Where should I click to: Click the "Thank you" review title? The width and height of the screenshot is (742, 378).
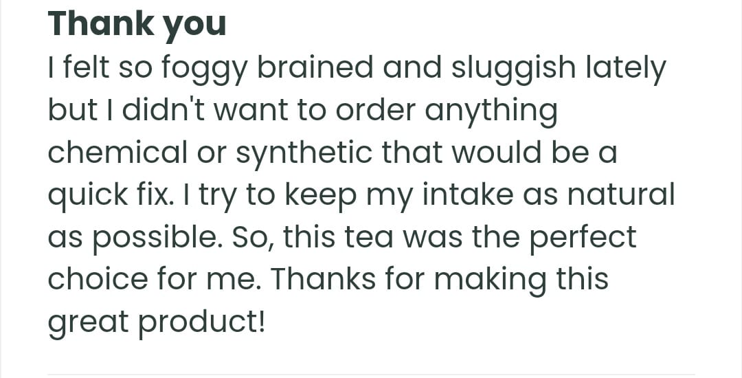point(137,25)
